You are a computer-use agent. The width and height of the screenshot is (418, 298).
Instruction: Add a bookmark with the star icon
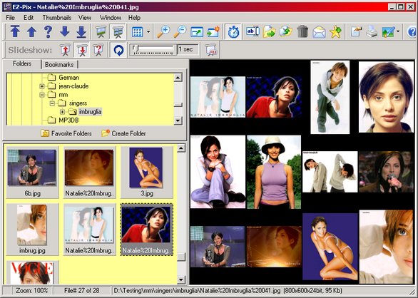335,31
